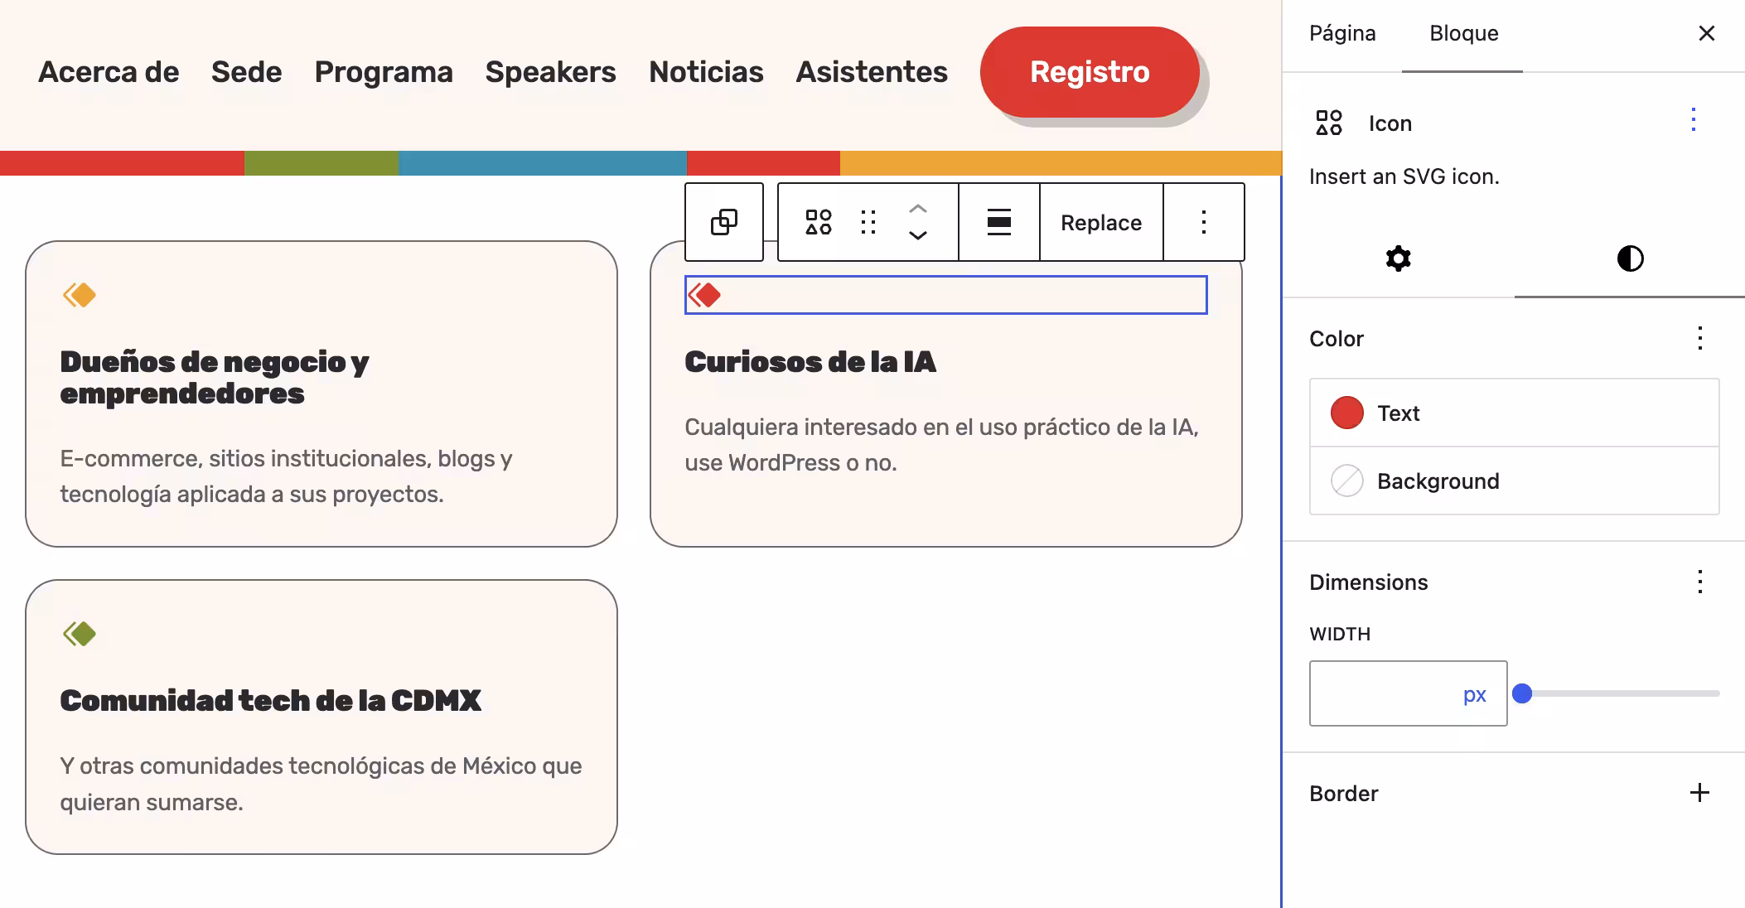1745x908 pixels.
Task: Go to Programa navigation link
Action: pyautogui.click(x=384, y=72)
